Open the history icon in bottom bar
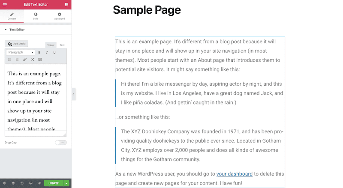Viewport: 343px width, 188px height. pos(22,183)
